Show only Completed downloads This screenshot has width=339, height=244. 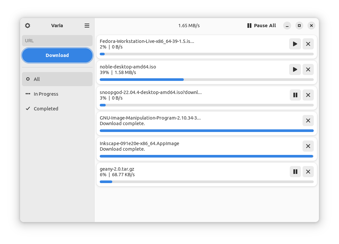pos(57,108)
